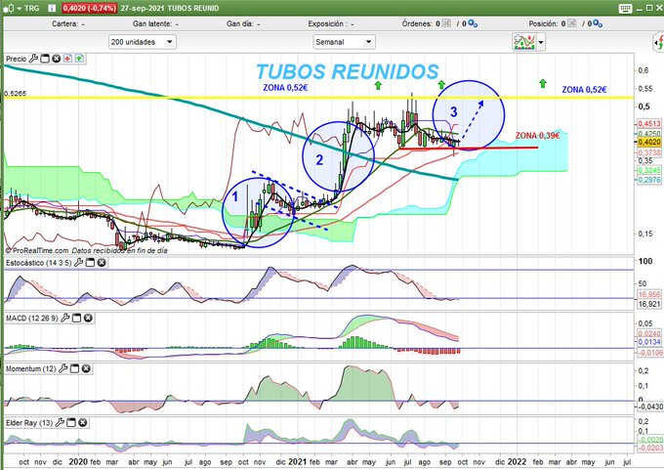Click the Gan latente field

[x=155, y=23]
